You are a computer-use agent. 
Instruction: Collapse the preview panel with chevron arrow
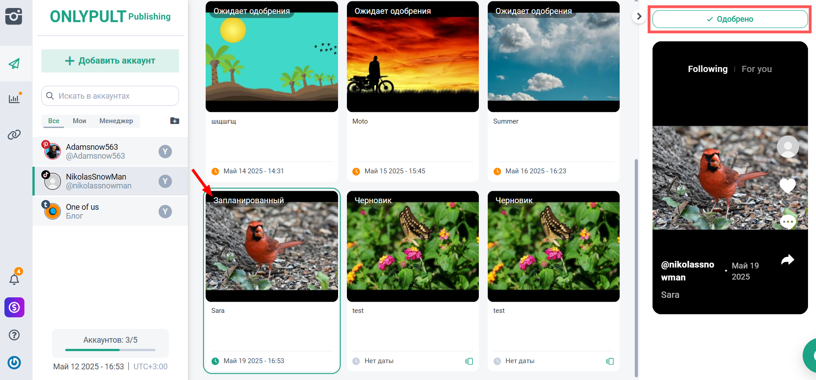point(639,16)
